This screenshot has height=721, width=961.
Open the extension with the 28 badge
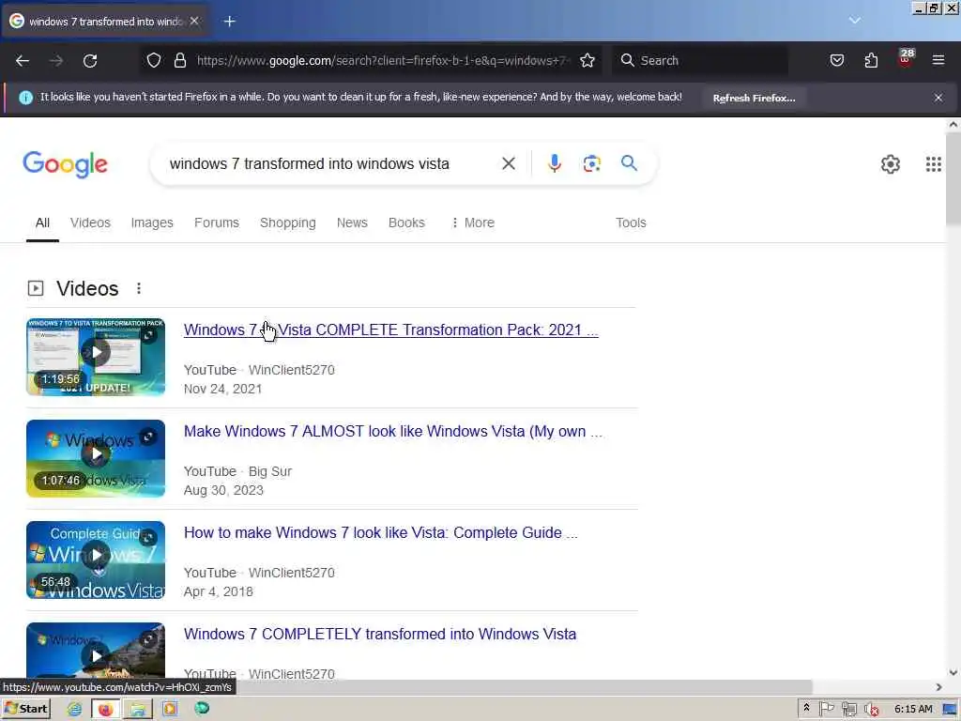[x=906, y=58]
